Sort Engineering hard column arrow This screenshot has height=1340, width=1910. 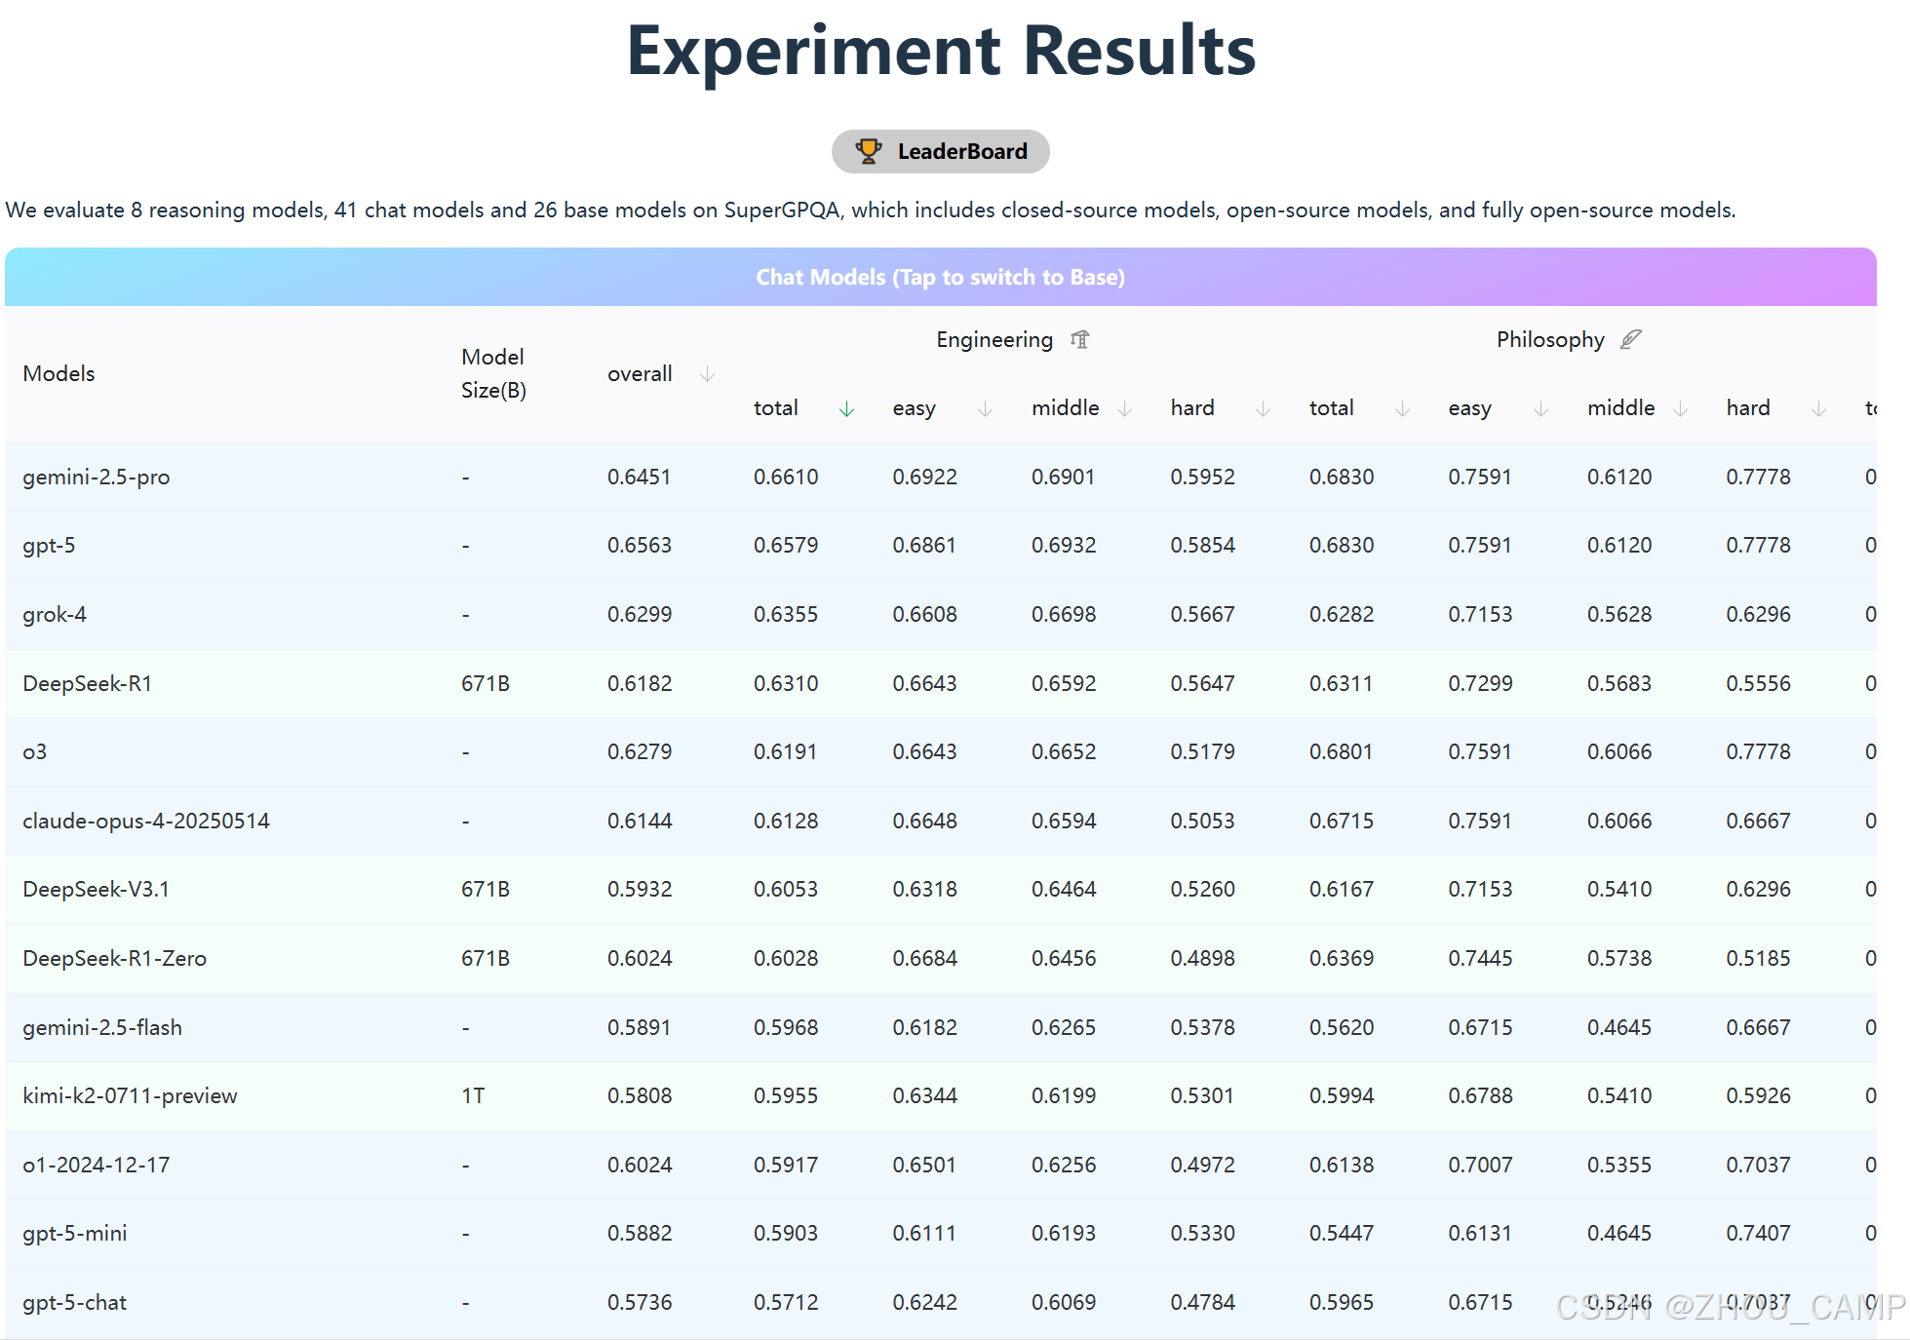[1263, 408]
